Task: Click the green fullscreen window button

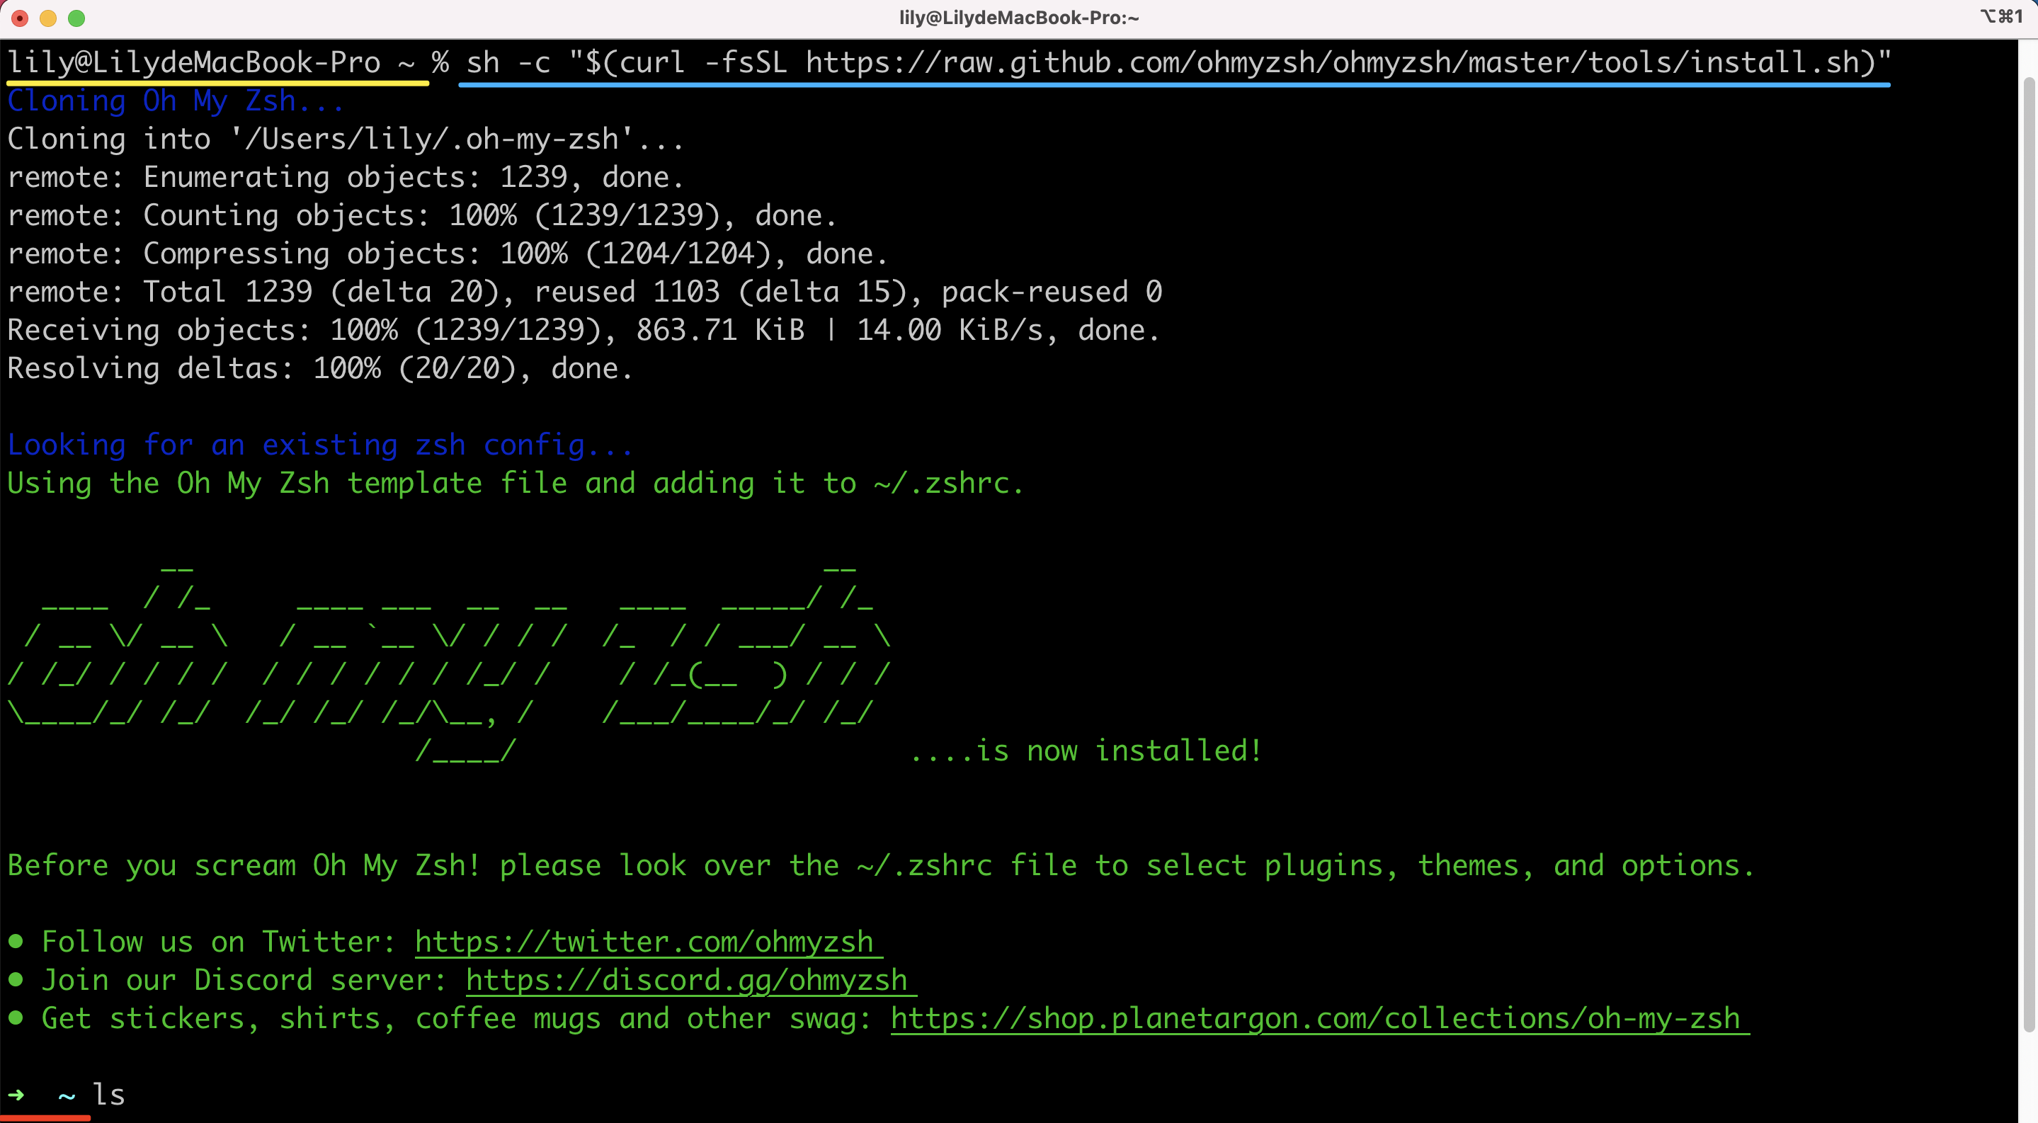Action: [76, 18]
